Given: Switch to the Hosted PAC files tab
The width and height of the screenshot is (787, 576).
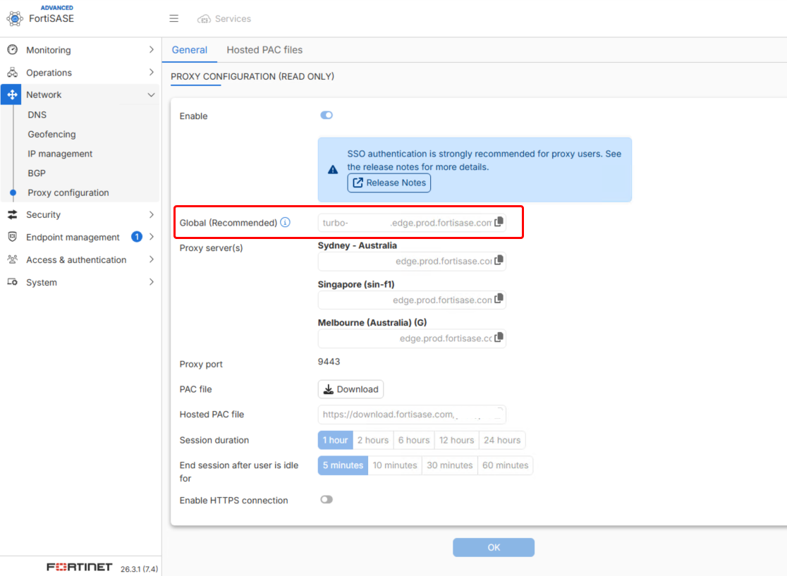Looking at the screenshot, I should (x=264, y=49).
